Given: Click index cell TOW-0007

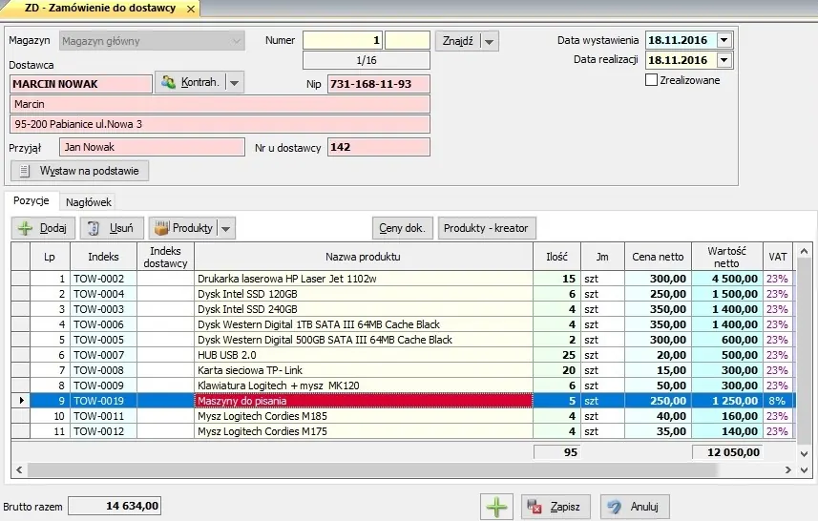Looking at the screenshot, I should click(103, 355).
